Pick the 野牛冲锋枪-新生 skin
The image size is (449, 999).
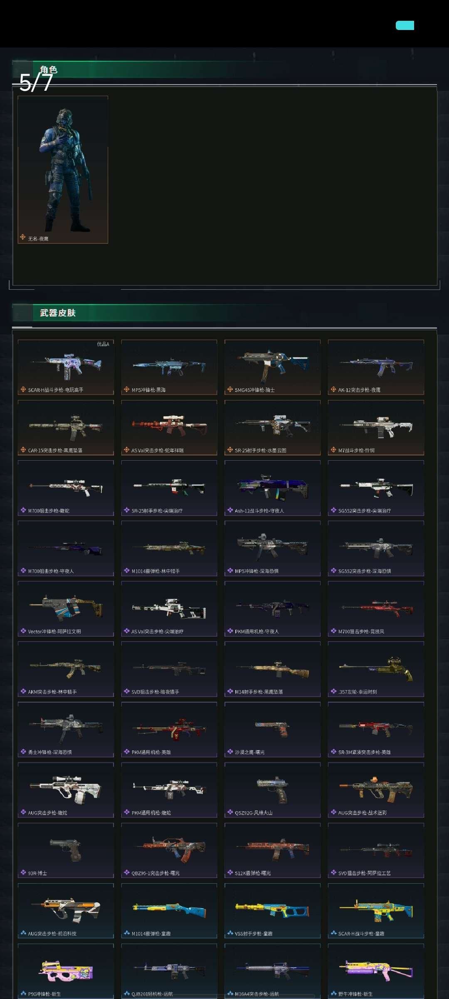point(376,972)
